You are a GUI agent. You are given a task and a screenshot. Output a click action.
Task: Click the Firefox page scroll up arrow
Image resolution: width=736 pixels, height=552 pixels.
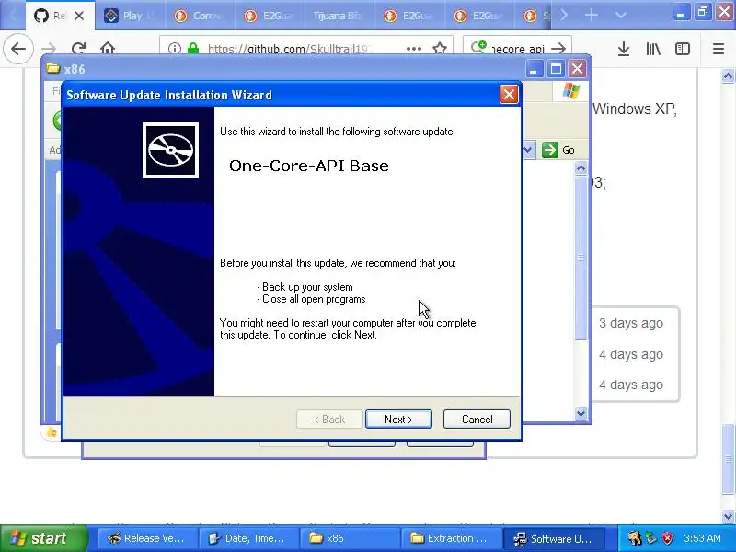[728, 75]
